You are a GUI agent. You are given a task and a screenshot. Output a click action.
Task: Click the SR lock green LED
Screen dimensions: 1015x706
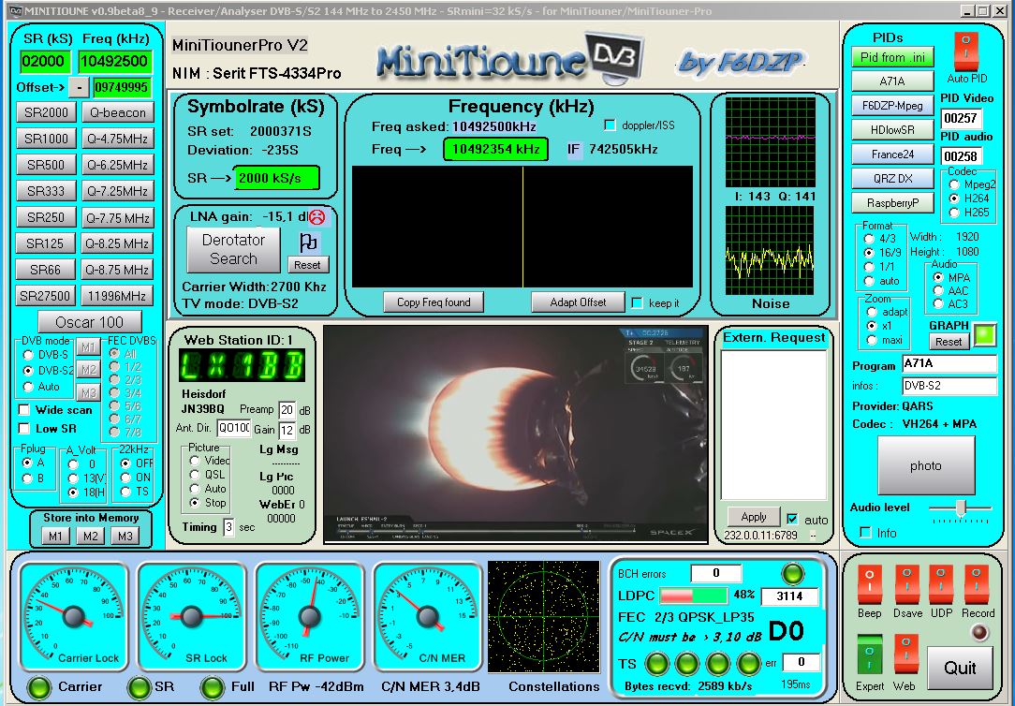(x=139, y=687)
